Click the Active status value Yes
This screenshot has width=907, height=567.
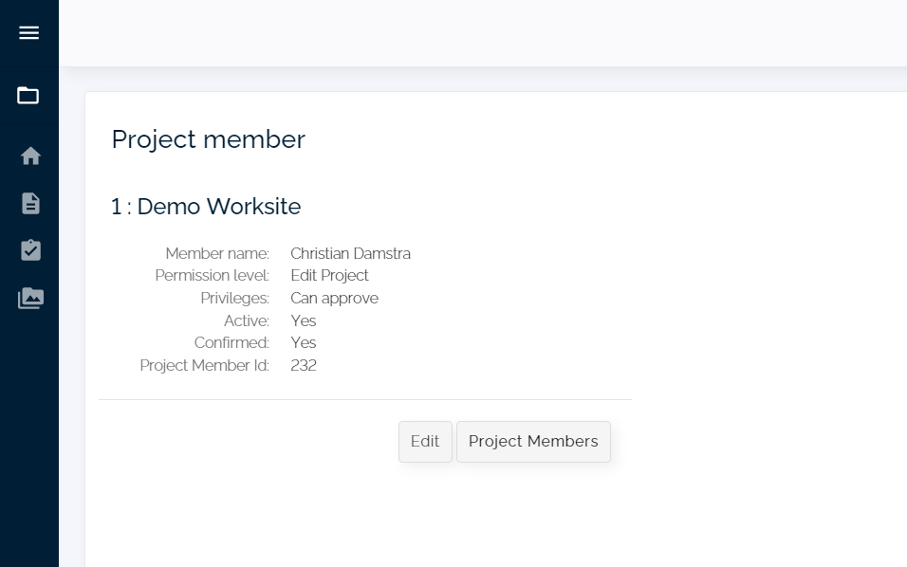[304, 320]
